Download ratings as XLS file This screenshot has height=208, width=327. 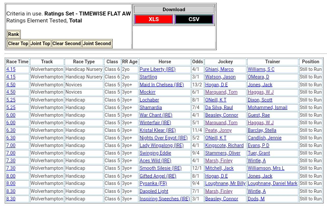coord(153,19)
